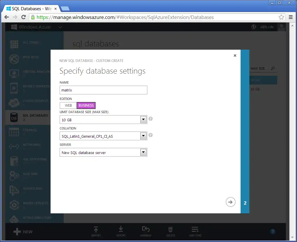297x242 pixels.
Task: Select the BUSINESS edition option
Action: 86,106
